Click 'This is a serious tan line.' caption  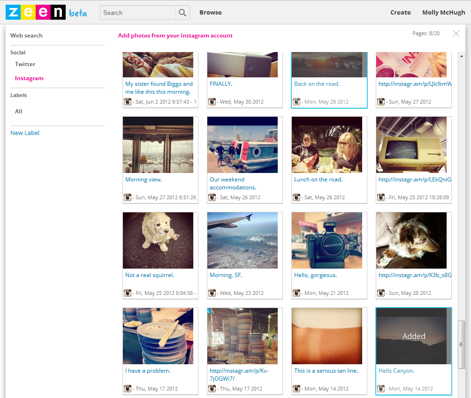pos(326,371)
